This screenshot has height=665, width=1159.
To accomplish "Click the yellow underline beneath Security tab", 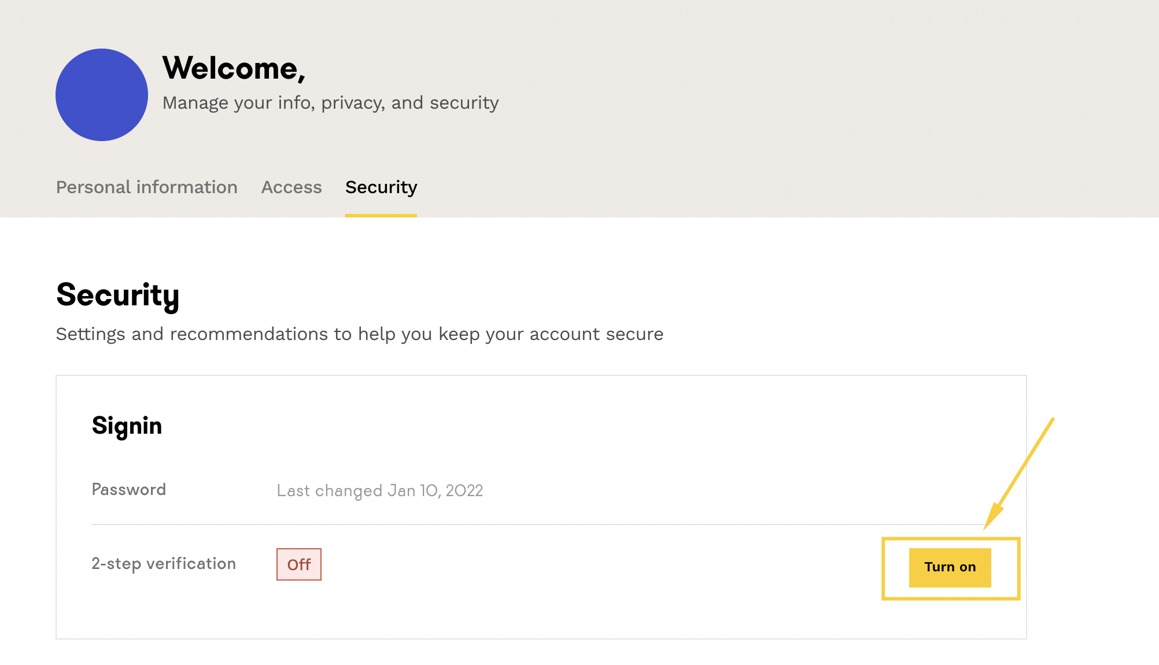I will 381,216.
